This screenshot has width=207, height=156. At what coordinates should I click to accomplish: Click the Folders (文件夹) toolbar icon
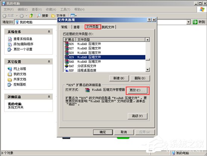(x=53, y=16)
